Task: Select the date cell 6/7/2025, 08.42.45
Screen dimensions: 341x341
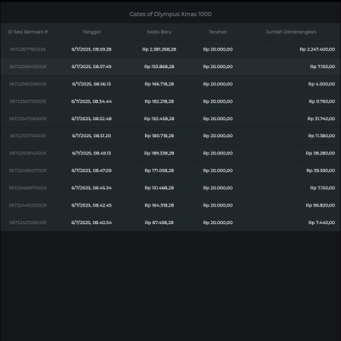Action: 91,205
